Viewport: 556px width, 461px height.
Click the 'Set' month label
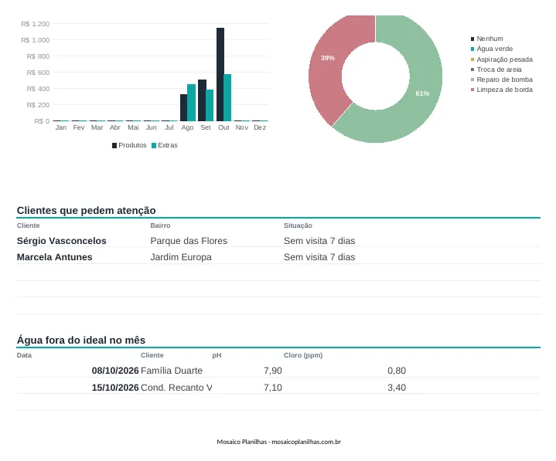point(206,127)
